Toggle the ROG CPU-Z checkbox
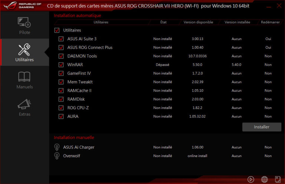This screenshot has width=285, height=184. pos(61,108)
